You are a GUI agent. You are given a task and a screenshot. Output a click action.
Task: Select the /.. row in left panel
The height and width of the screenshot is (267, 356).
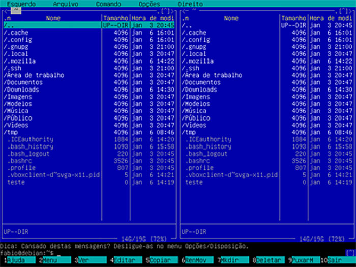click(x=89, y=25)
